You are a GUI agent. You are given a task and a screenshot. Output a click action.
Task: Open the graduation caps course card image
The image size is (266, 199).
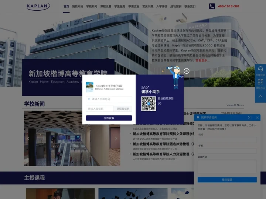[133, 193]
